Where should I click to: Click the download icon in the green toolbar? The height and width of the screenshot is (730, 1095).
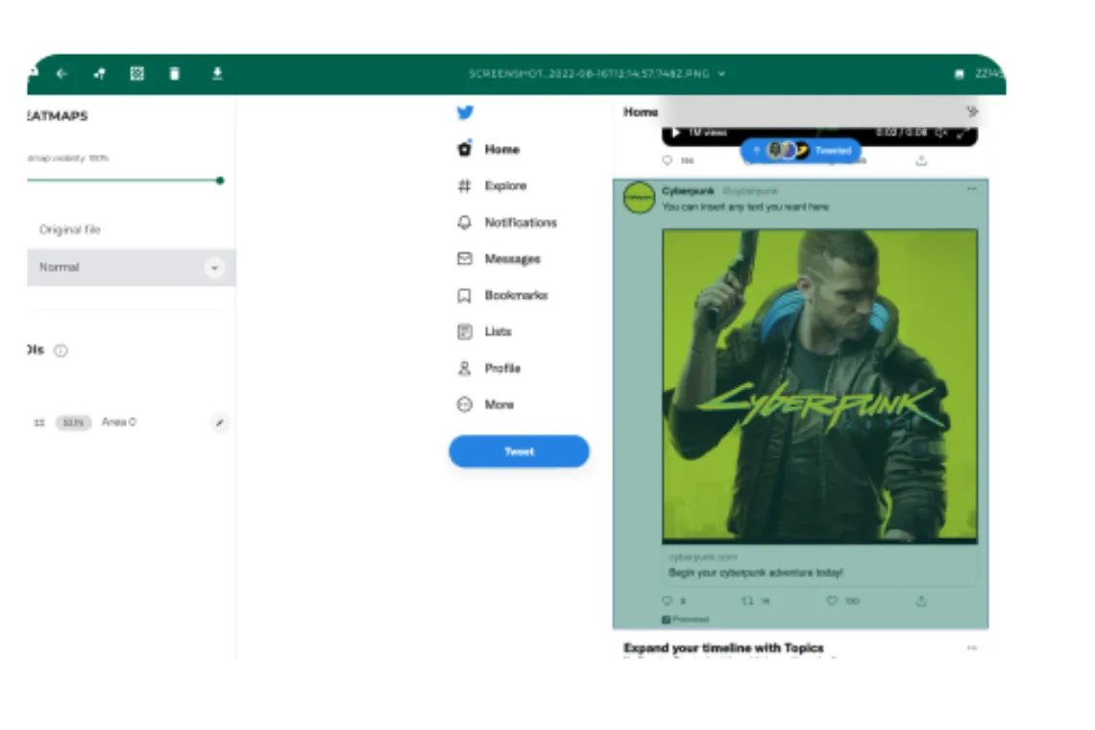tap(217, 73)
